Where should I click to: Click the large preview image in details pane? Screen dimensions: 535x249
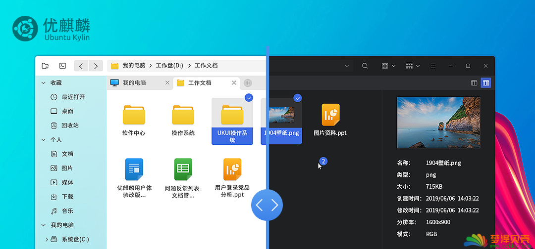[438, 123]
